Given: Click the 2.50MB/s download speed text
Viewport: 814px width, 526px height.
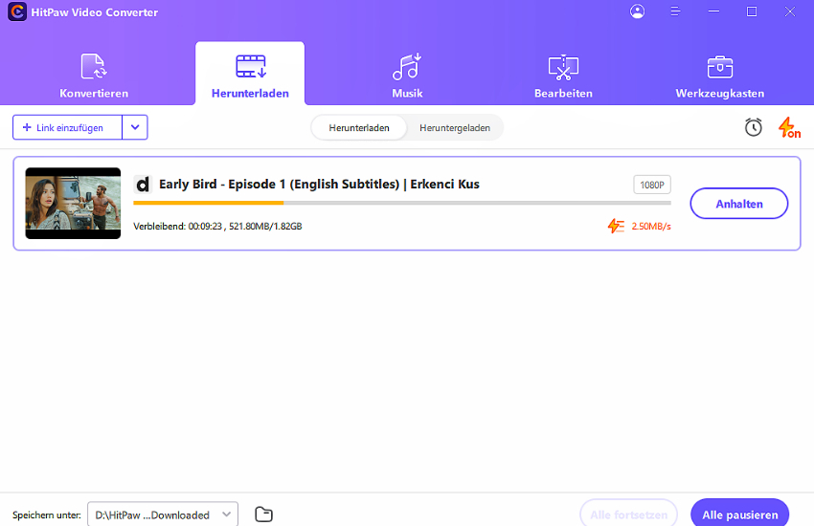Looking at the screenshot, I should pyautogui.click(x=651, y=227).
